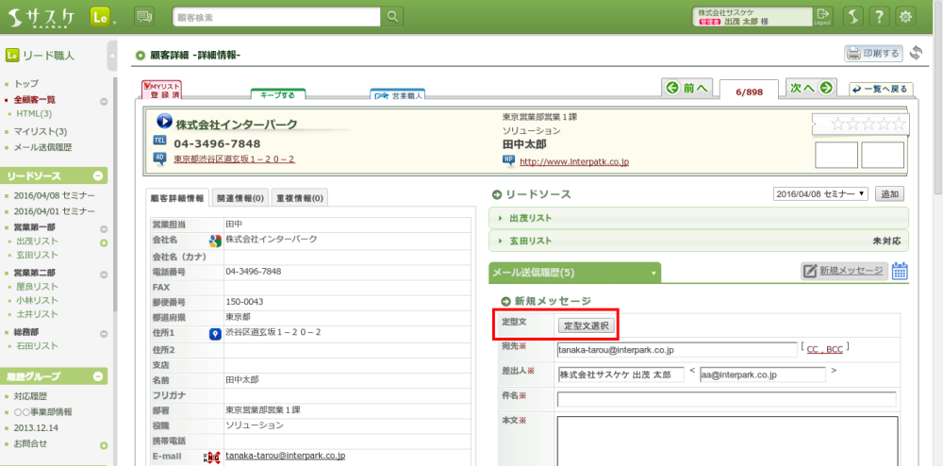This screenshot has height=466, width=943.
Task: Open the 2016/04/08 セミナー dropdown
Action: pos(820,193)
